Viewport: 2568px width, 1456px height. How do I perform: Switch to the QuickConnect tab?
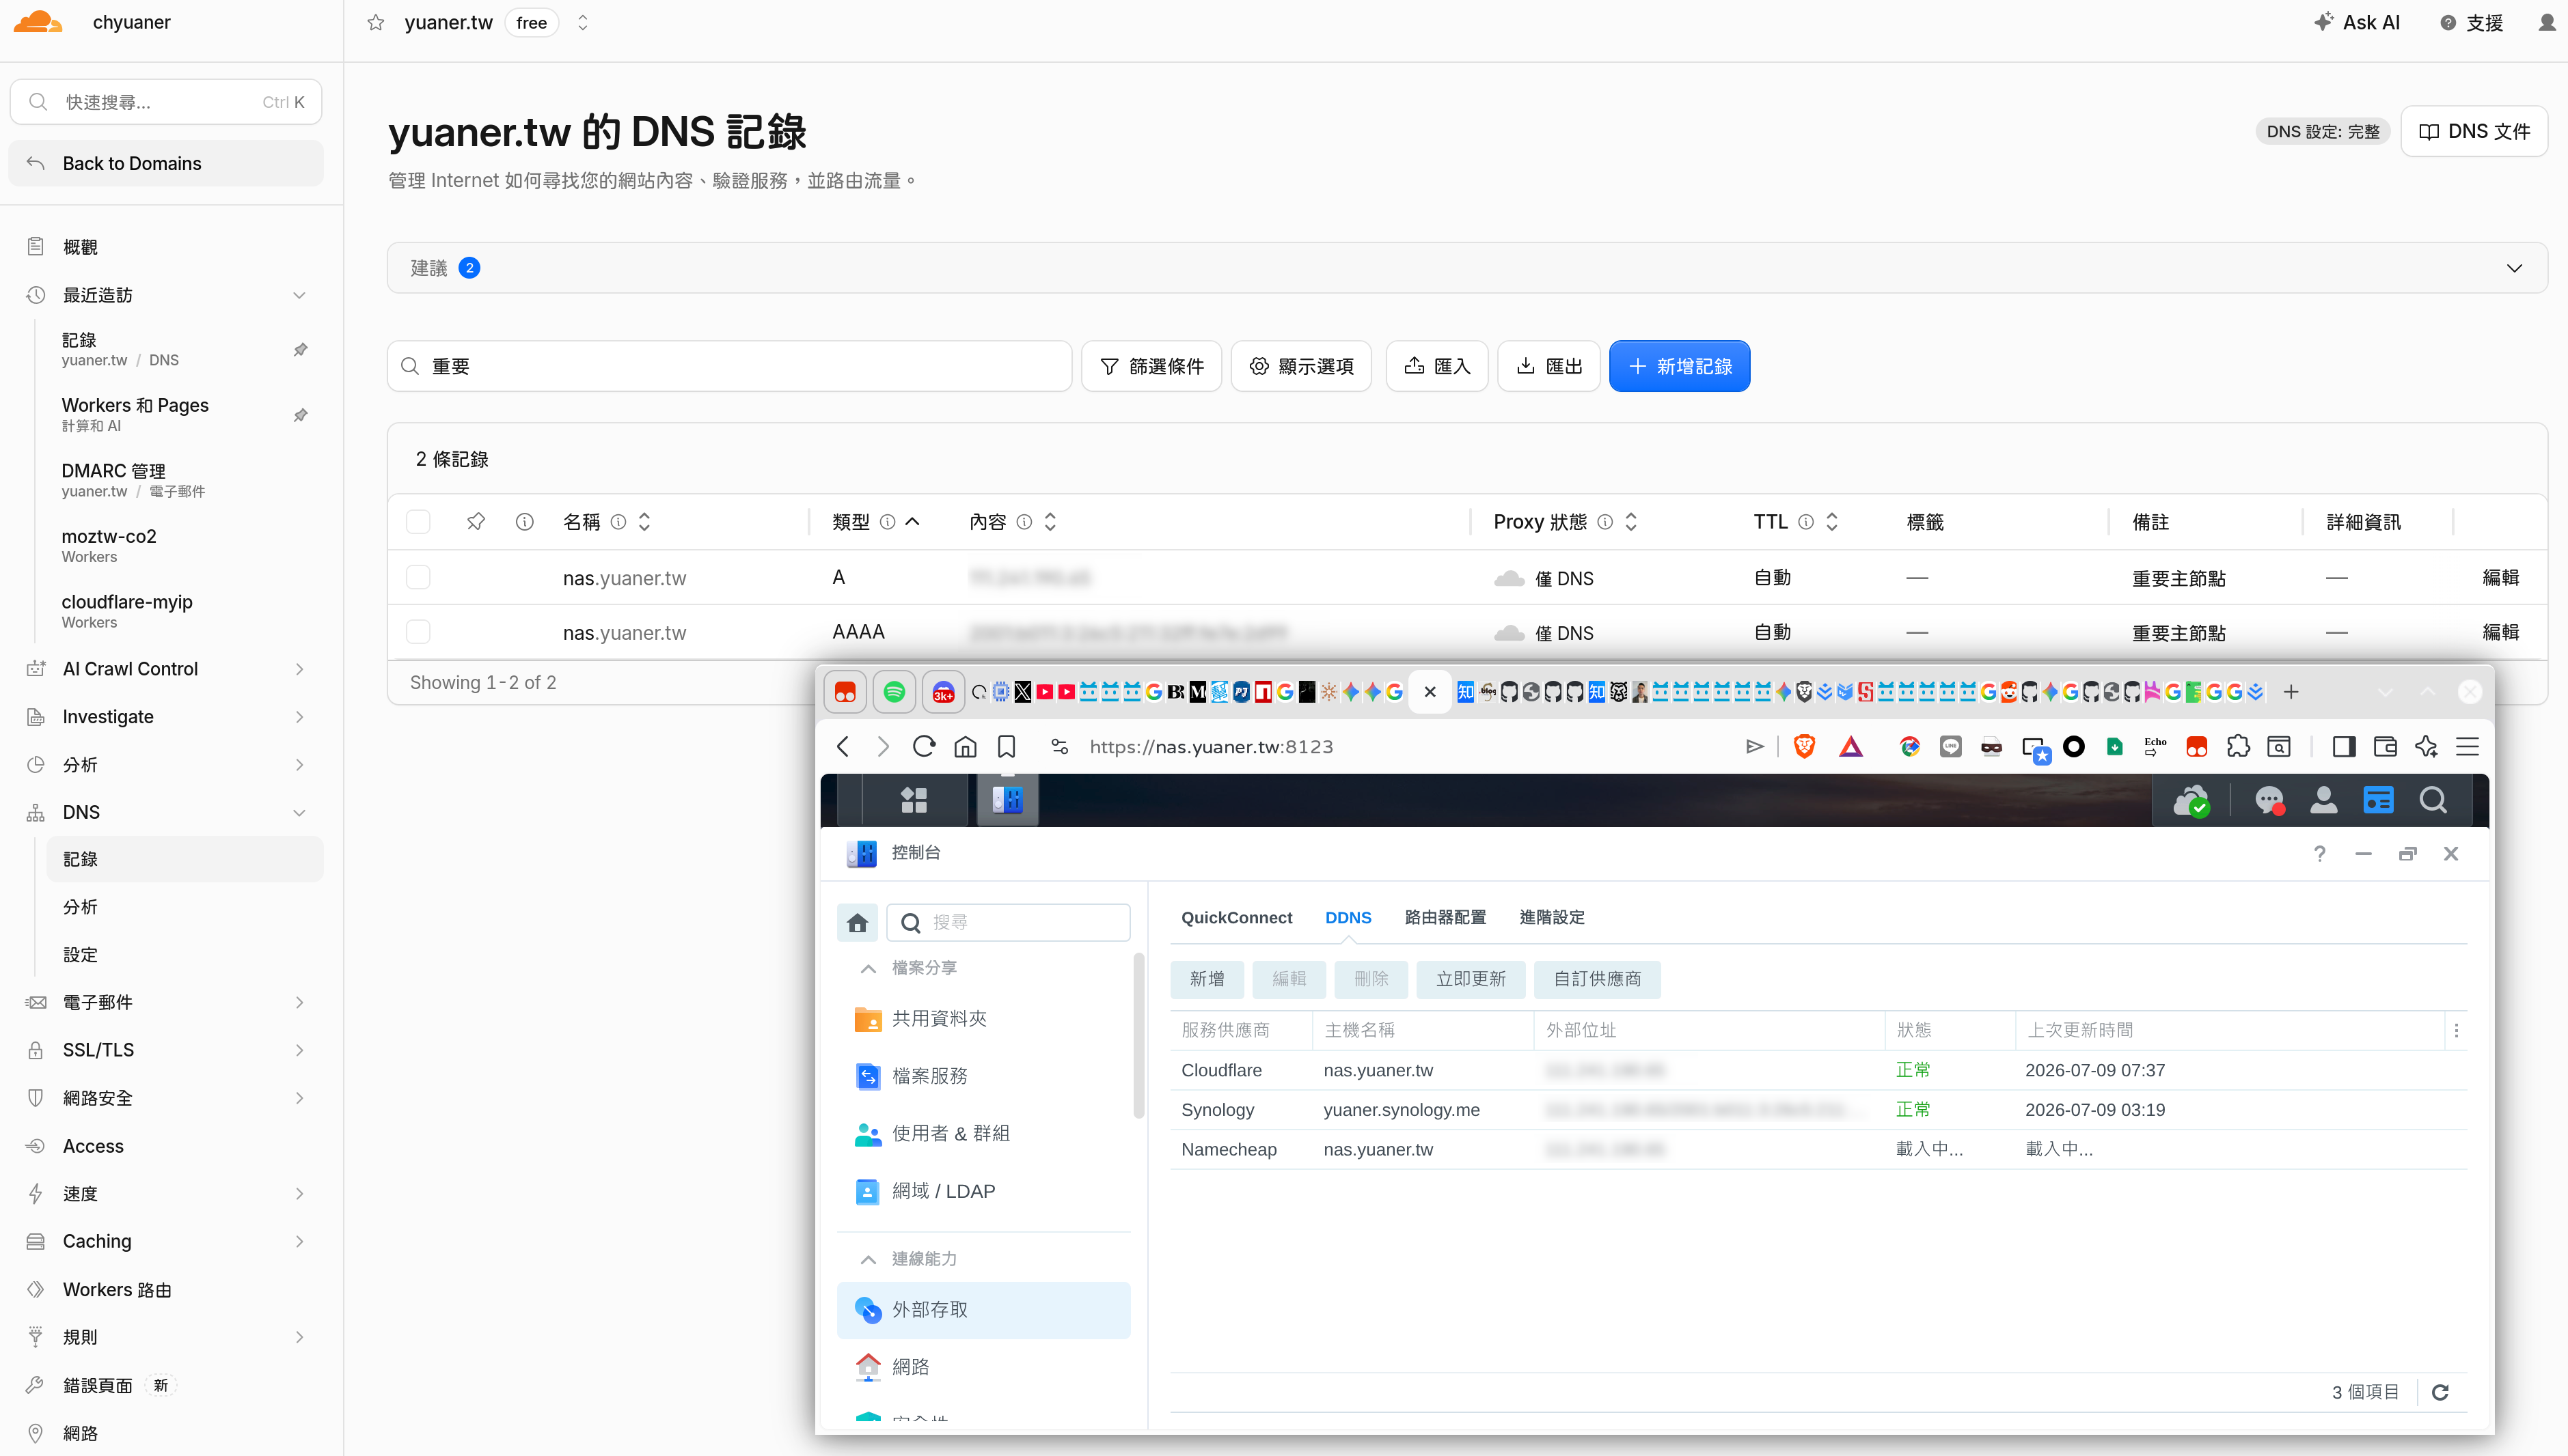pos(1236,917)
